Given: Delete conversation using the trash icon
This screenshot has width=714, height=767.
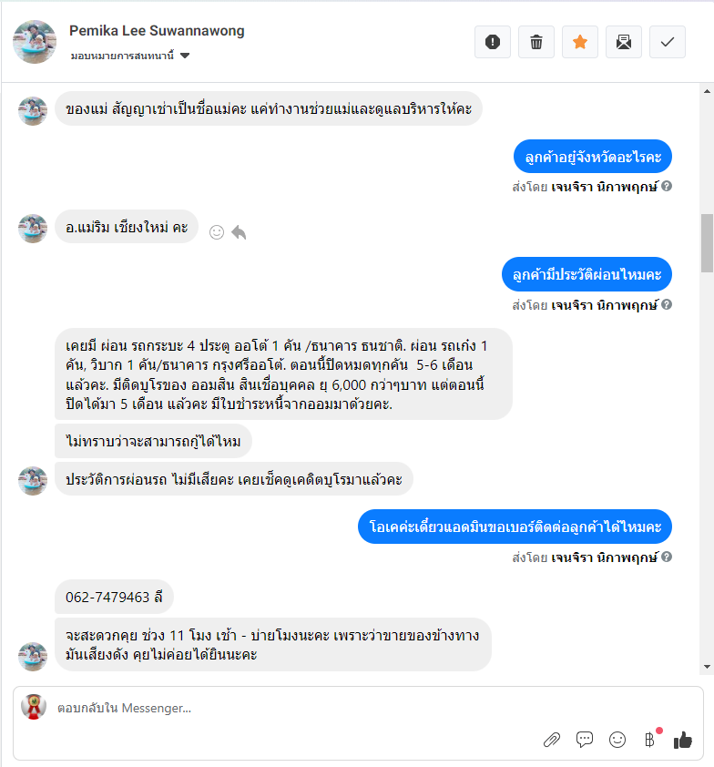Looking at the screenshot, I should pos(536,42).
